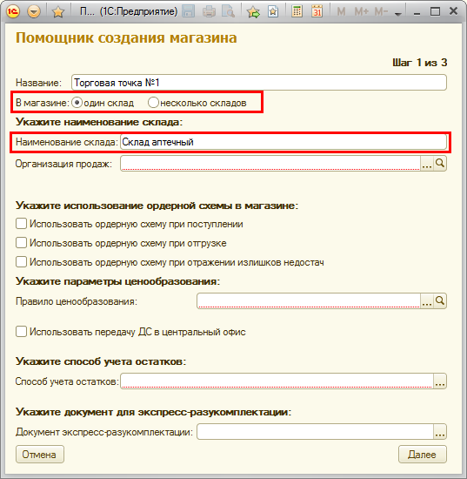
Task: Open the calculator icon
Action: (x=297, y=11)
